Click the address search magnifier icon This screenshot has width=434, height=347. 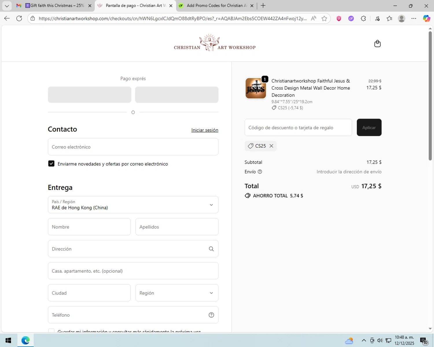click(x=211, y=249)
